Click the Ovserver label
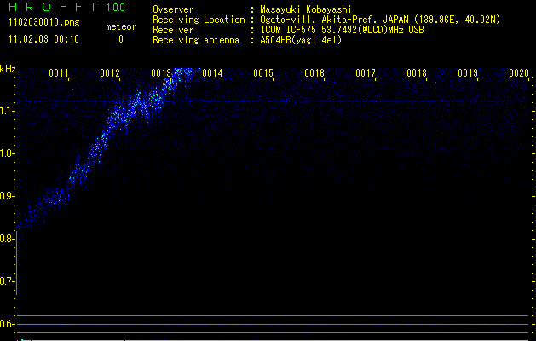Image resolution: width=536 pixels, height=341 pixels. 173,9
